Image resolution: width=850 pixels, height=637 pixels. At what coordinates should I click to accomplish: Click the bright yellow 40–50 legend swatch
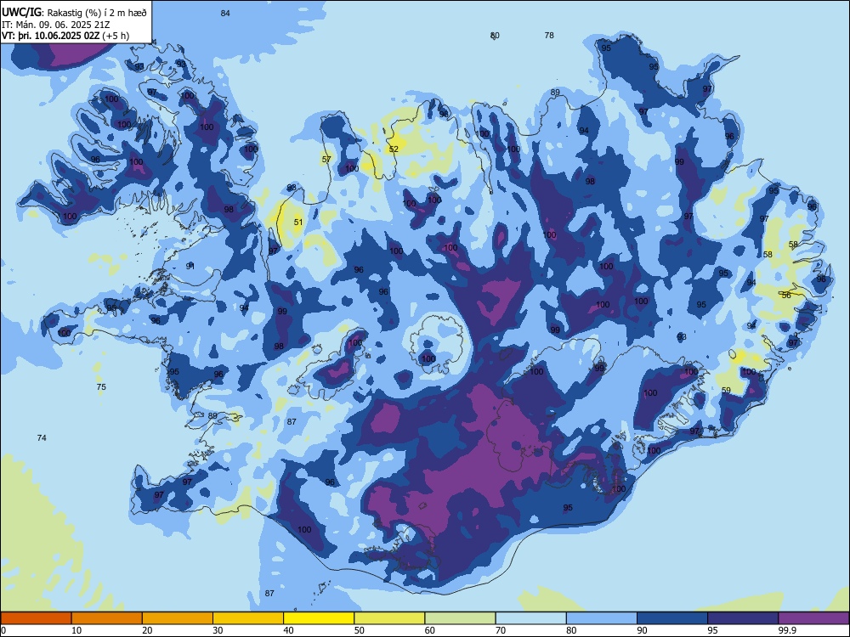tap(319, 618)
